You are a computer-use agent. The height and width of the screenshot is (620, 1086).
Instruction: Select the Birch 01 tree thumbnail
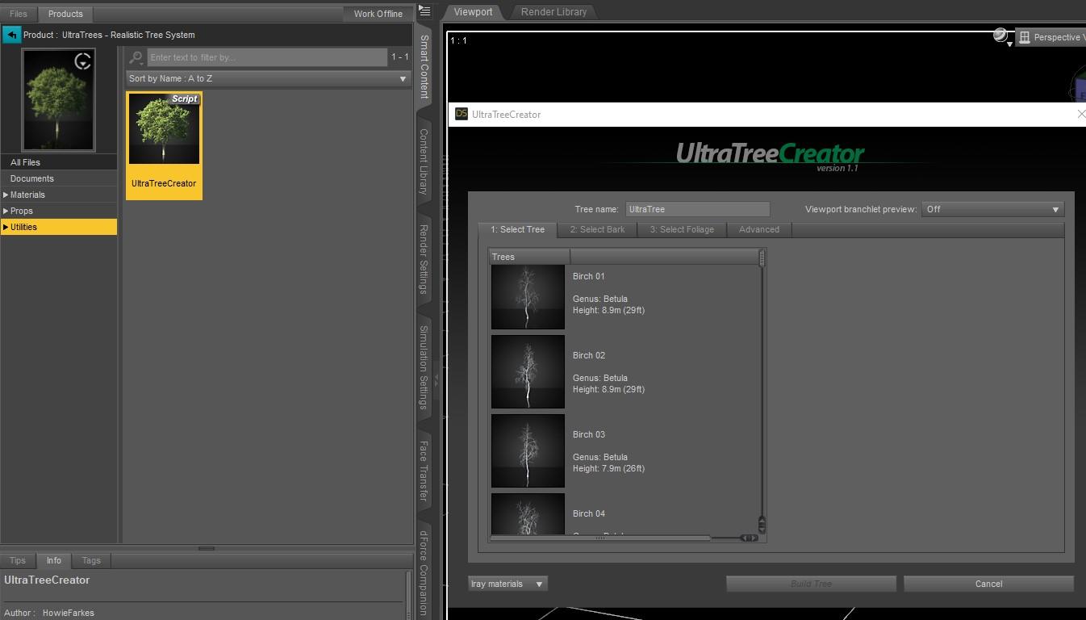coord(528,297)
